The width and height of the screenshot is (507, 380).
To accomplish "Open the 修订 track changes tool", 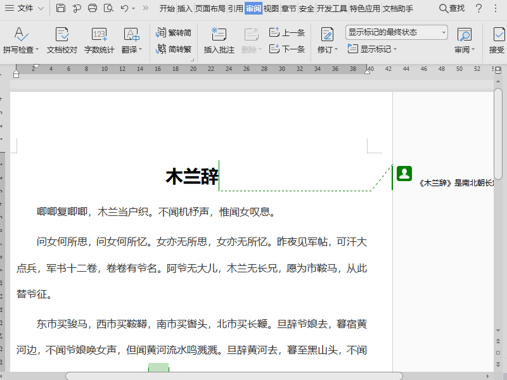I will (x=324, y=39).
